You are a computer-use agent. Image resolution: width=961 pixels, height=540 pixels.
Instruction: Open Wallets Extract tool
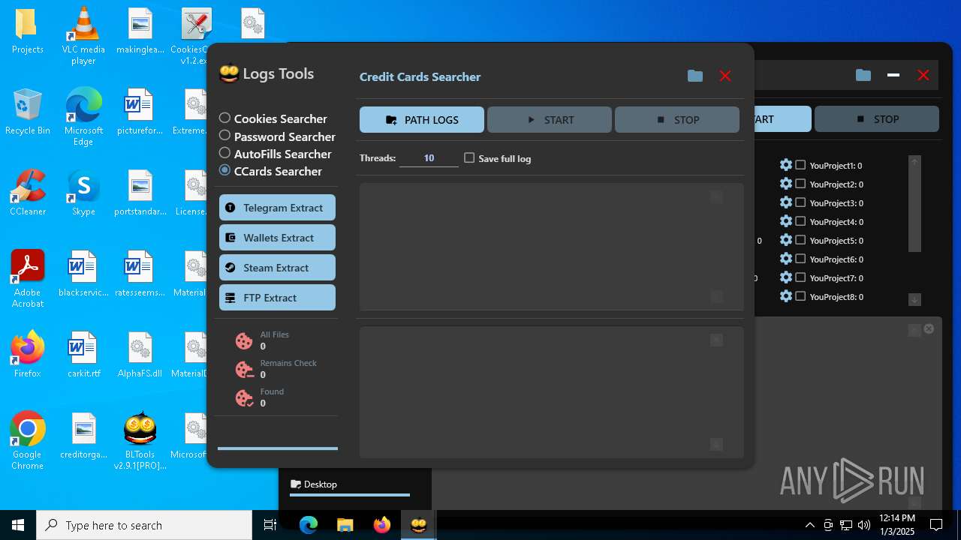tap(277, 238)
